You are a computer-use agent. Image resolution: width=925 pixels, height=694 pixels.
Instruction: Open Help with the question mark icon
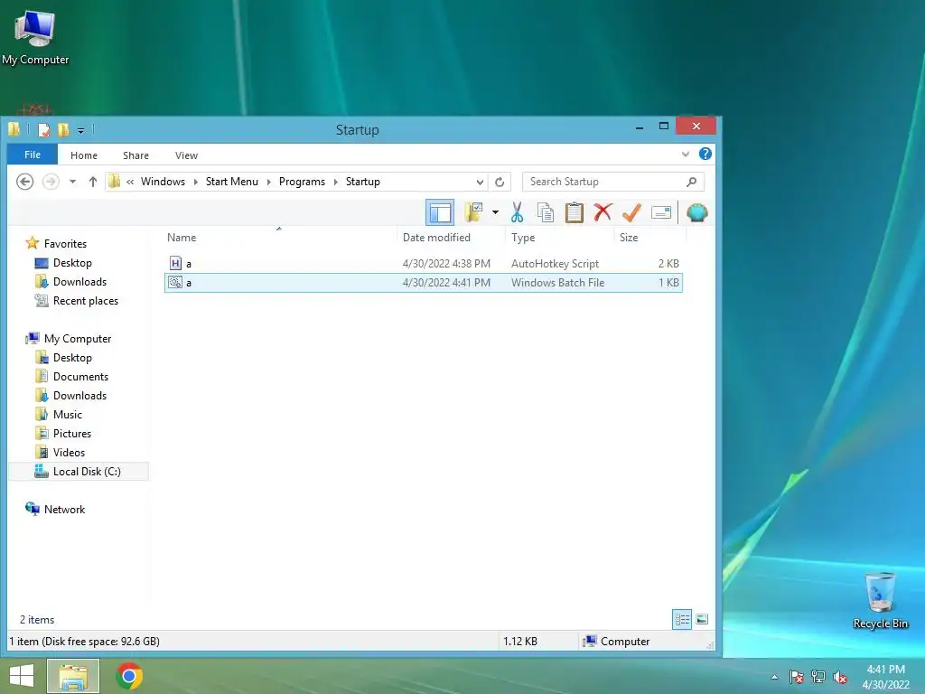coord(705,154)
